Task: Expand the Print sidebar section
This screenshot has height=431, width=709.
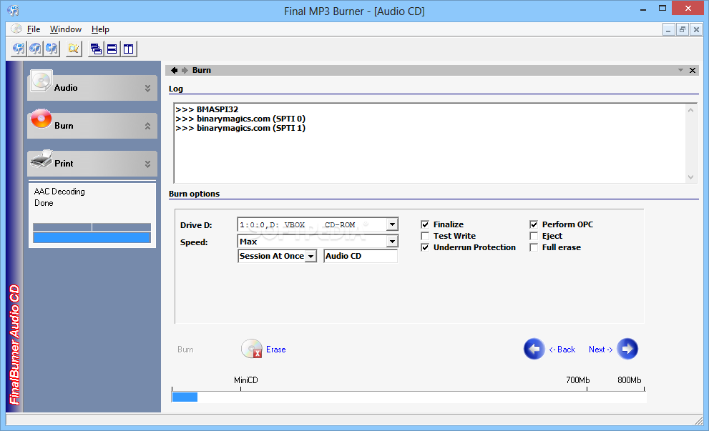Action: point(147,164)
